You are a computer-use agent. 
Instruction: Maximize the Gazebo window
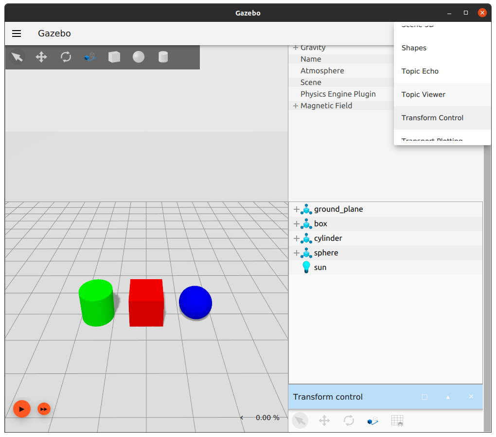tap(466, 13)
